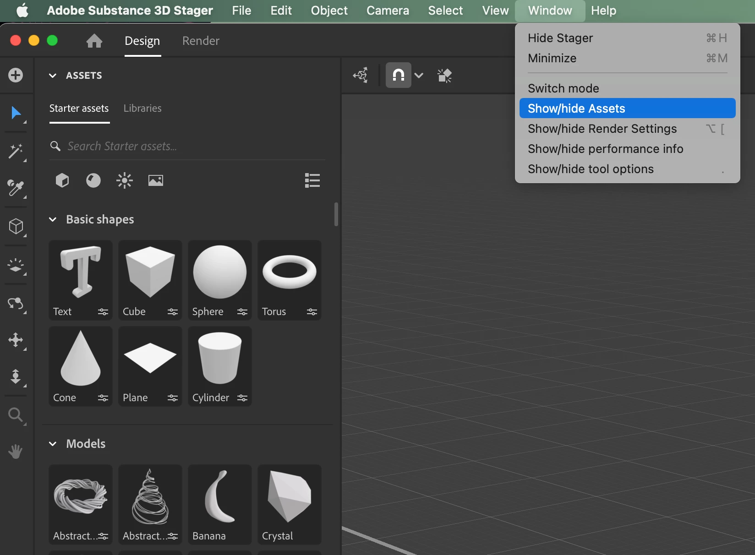Viewport: 755px width, 555px height.
Task: Open the Select menu
Action: pos(445,11)
